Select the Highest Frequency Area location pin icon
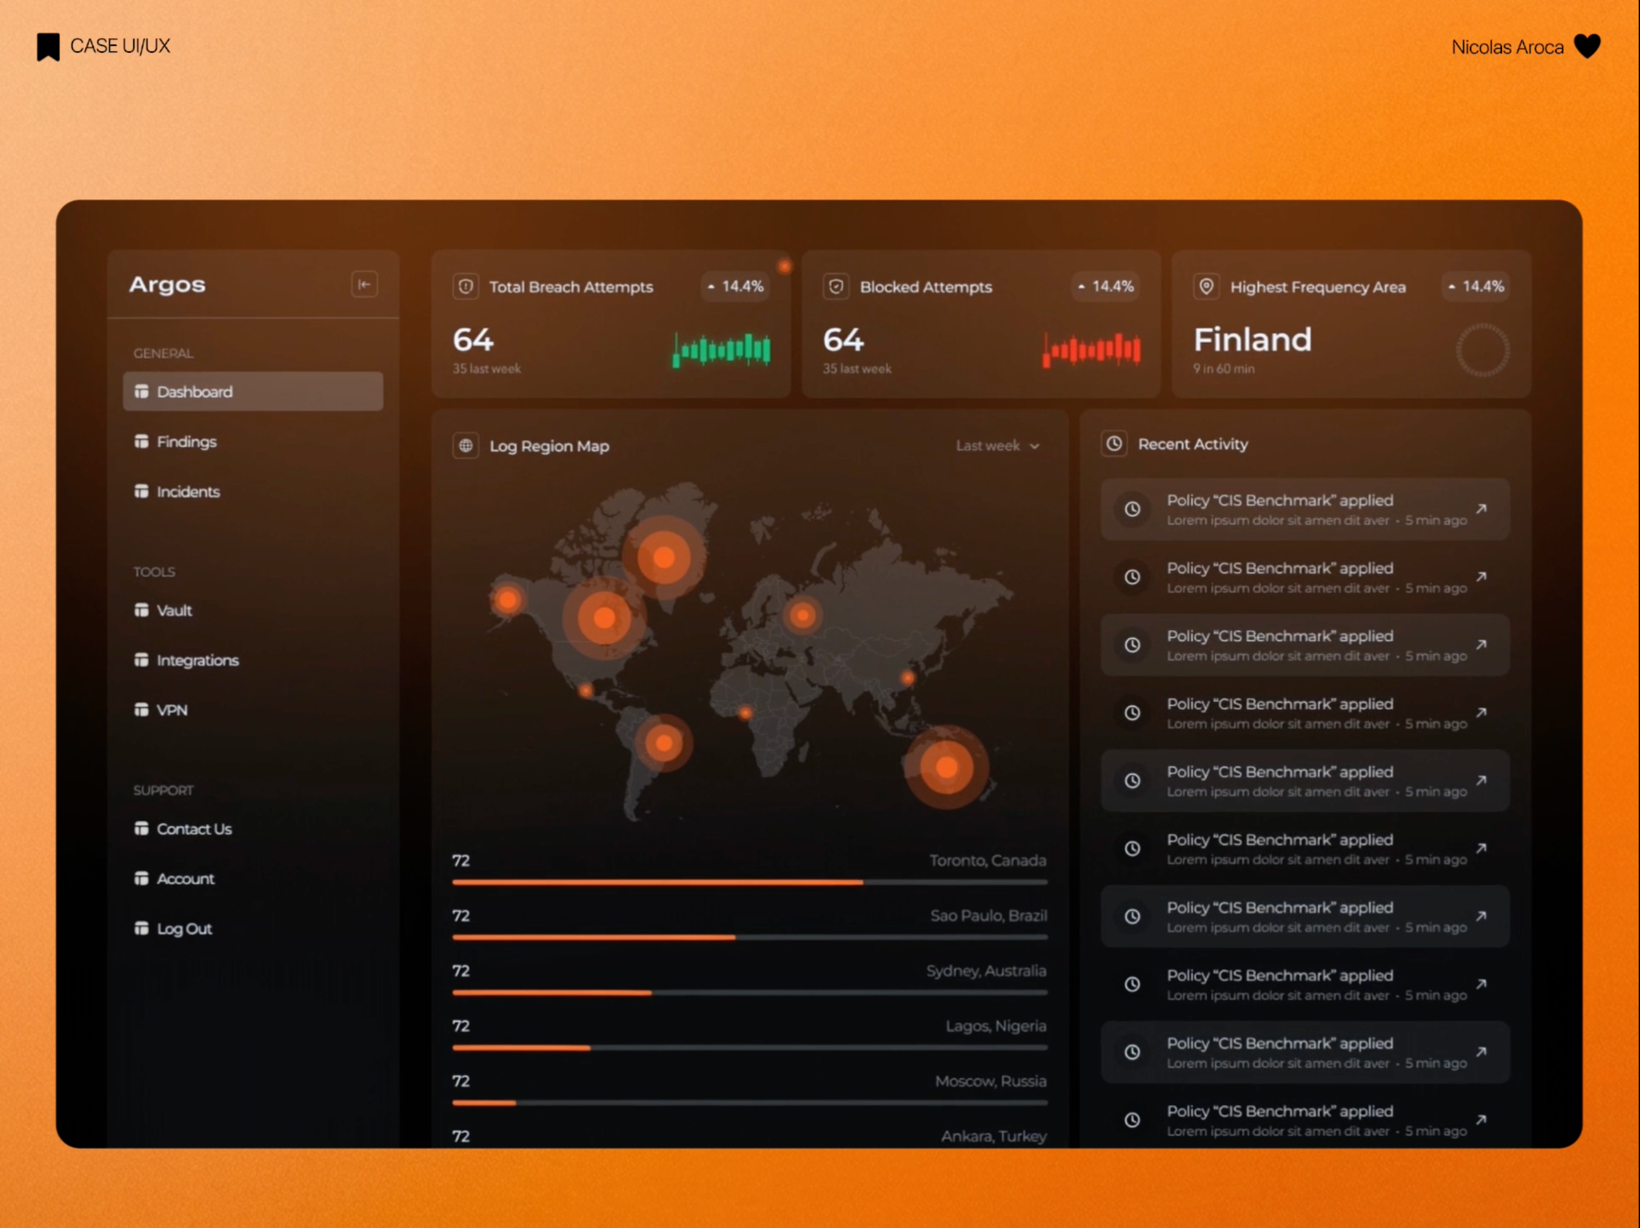1640x1228 pixels. (1206, 287)
